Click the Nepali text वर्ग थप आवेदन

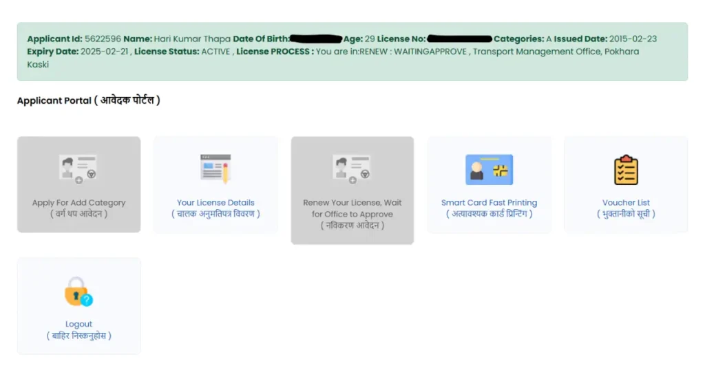pyautogui.click(x=78, y=214)
